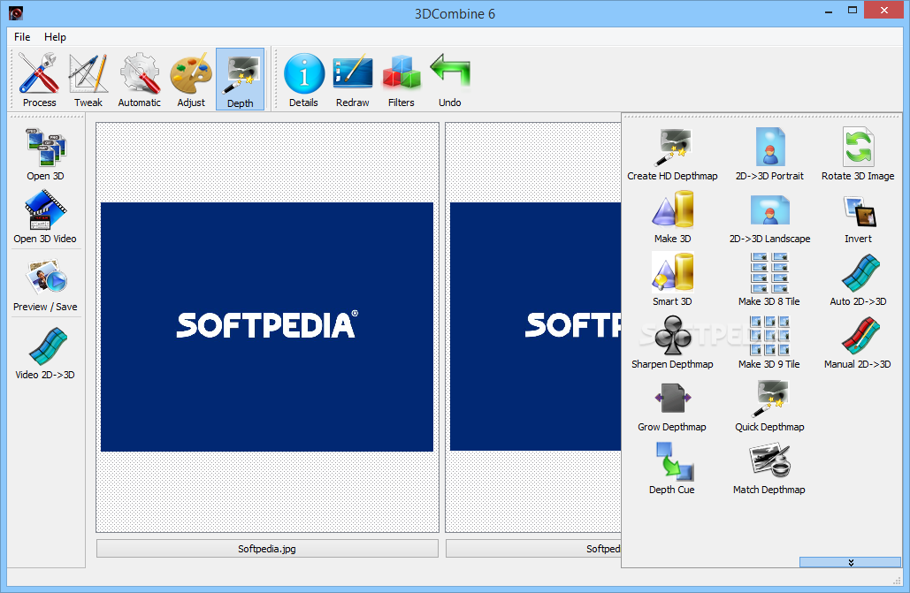
Task: Open the Adjust palette tool
Action: coord(191,80)
